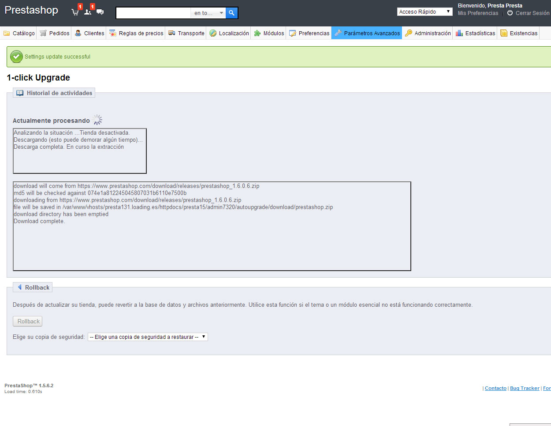This screenshot has height=426, width=551.
Task: Open Mis Preferencias link
Action: (x=478, y=13)
